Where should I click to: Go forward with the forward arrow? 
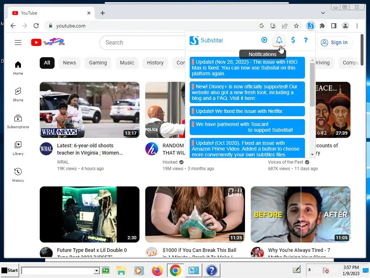[25, 26]
